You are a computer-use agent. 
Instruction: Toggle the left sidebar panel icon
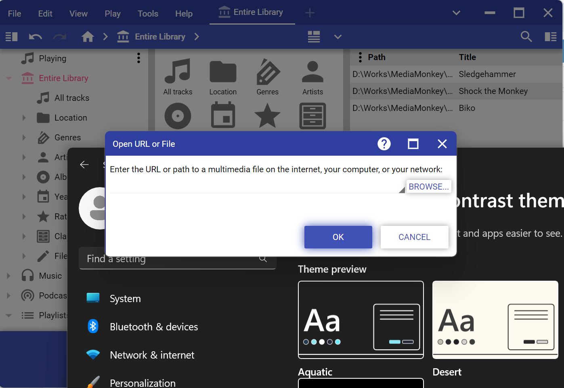(12, 37)
